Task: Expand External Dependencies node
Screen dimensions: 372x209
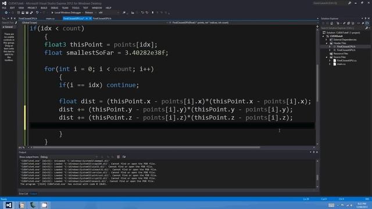Action: pos(327,40)
